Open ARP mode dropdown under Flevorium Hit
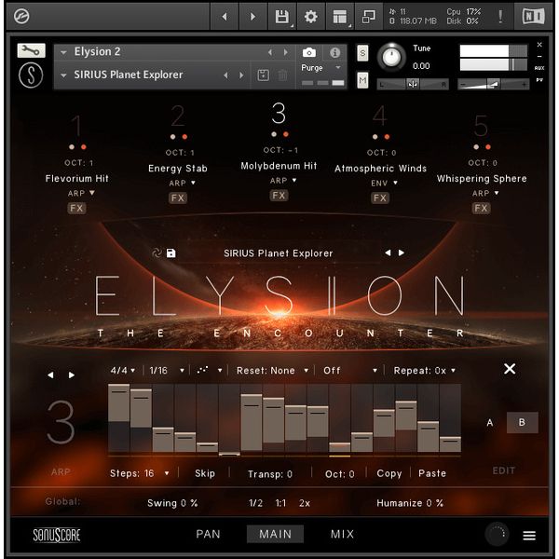 click(81, 193)
